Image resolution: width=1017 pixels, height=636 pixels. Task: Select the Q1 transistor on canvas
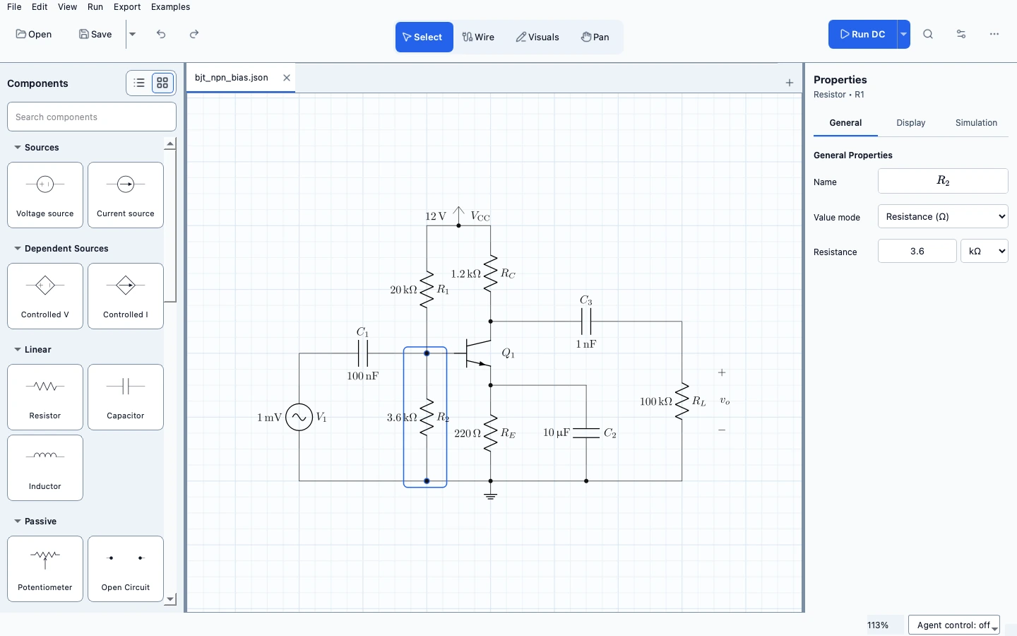[x=480, y=353]
